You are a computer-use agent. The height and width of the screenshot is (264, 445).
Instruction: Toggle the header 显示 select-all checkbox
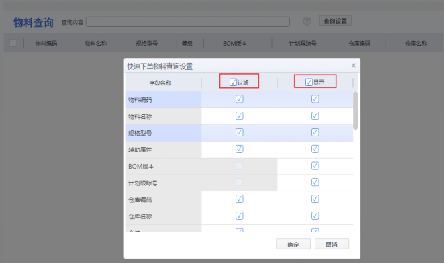click(309, 82)
